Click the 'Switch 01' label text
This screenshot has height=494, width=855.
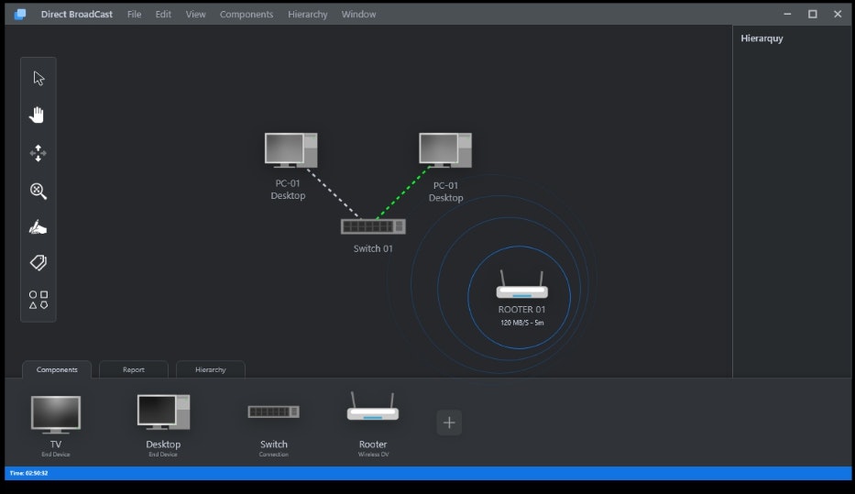(373, 248)
